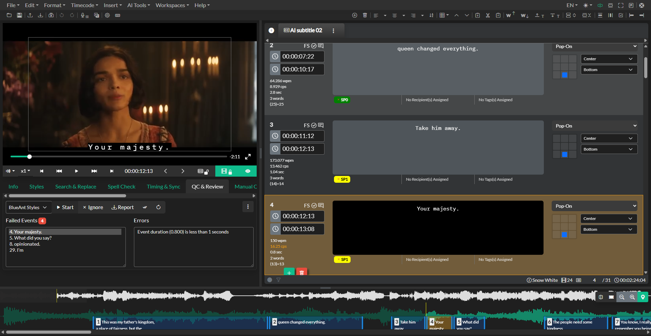Open the AI Tools menu

coord(138,5)
